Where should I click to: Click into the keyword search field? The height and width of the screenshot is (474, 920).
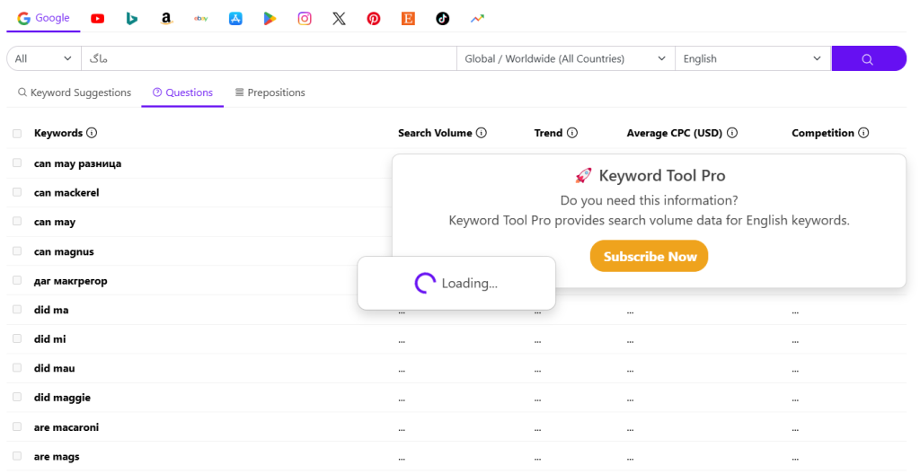click(x=270, y=58)
